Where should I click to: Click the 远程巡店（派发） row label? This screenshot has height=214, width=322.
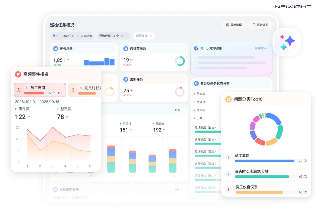tap(205, 164)
